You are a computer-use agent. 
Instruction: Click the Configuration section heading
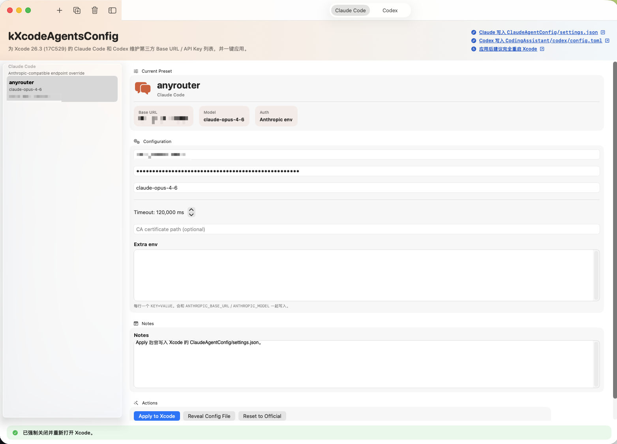[x=157, y=141]
